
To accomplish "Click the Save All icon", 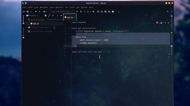I will [x=28, y=12].
